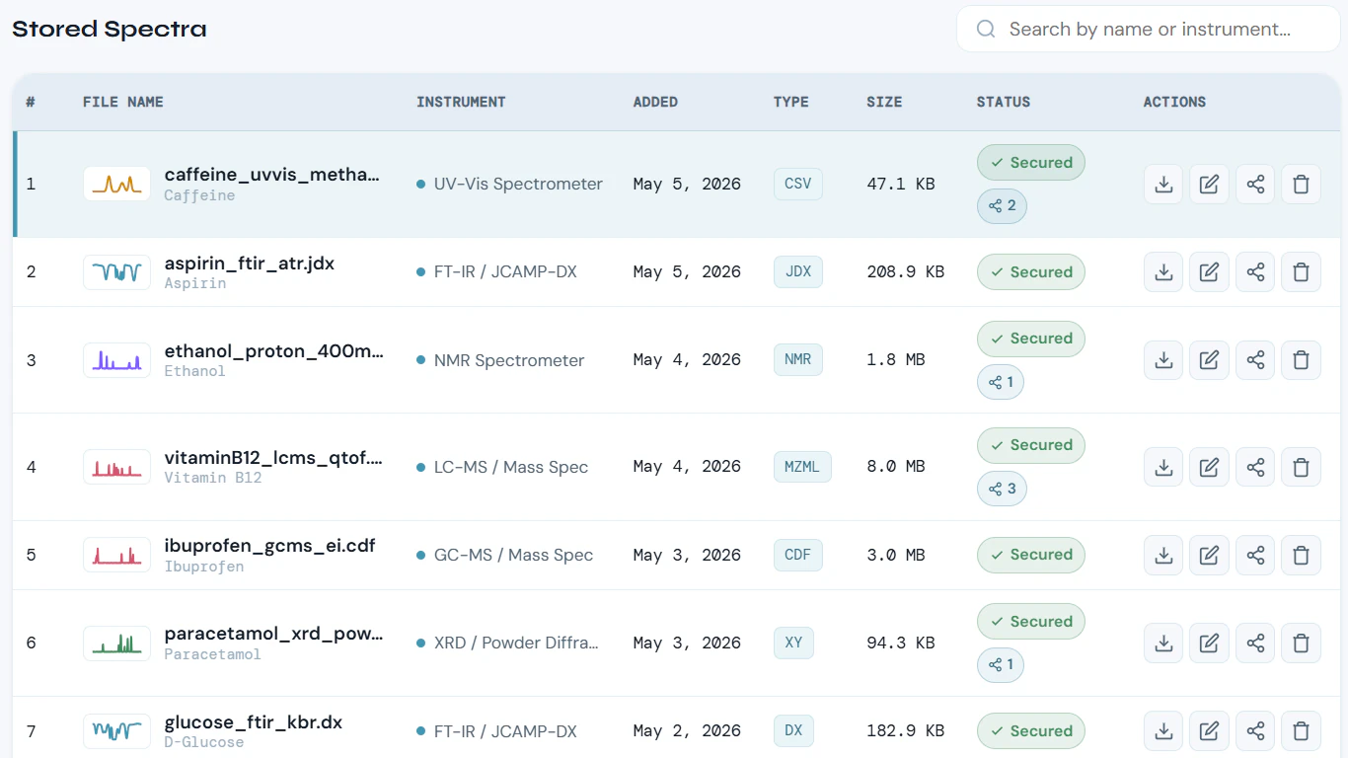View the 3 shares badge on vitaminB12 row
Viewport: 1348px width, 758px height.
(1002, 489)
